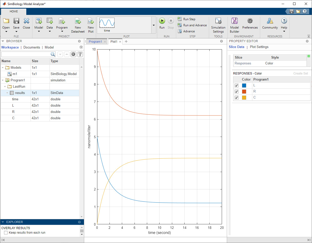
Task: Click into the Browser search field
Action: pos(26,54)
